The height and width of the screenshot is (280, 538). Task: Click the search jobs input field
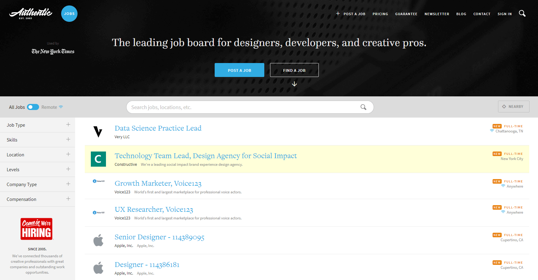pos(242,107)
